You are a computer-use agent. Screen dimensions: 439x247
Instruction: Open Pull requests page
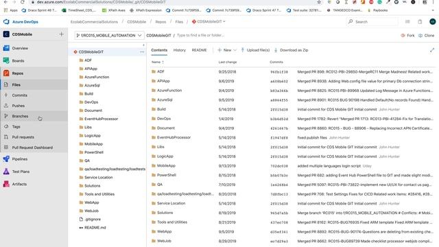(23, 137)
